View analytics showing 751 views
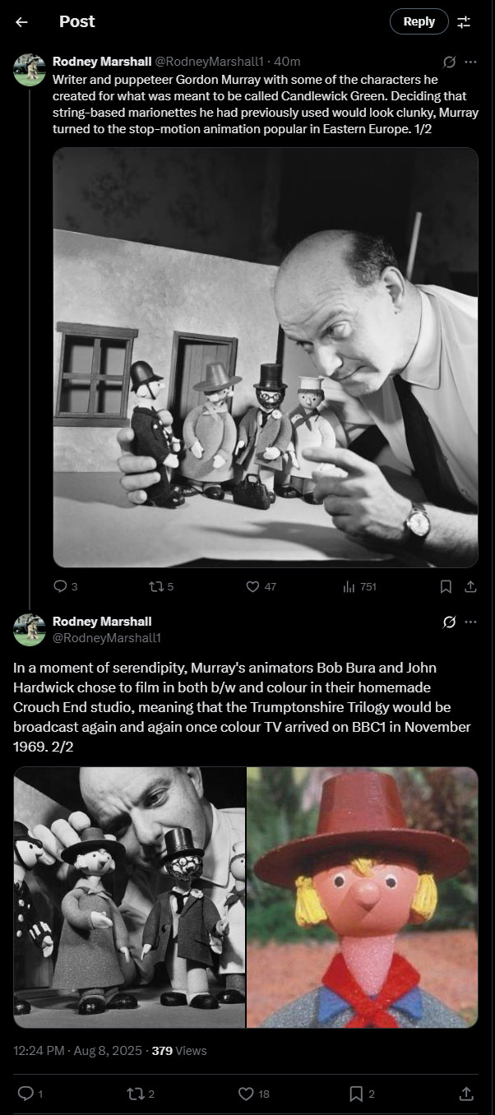 359,586
